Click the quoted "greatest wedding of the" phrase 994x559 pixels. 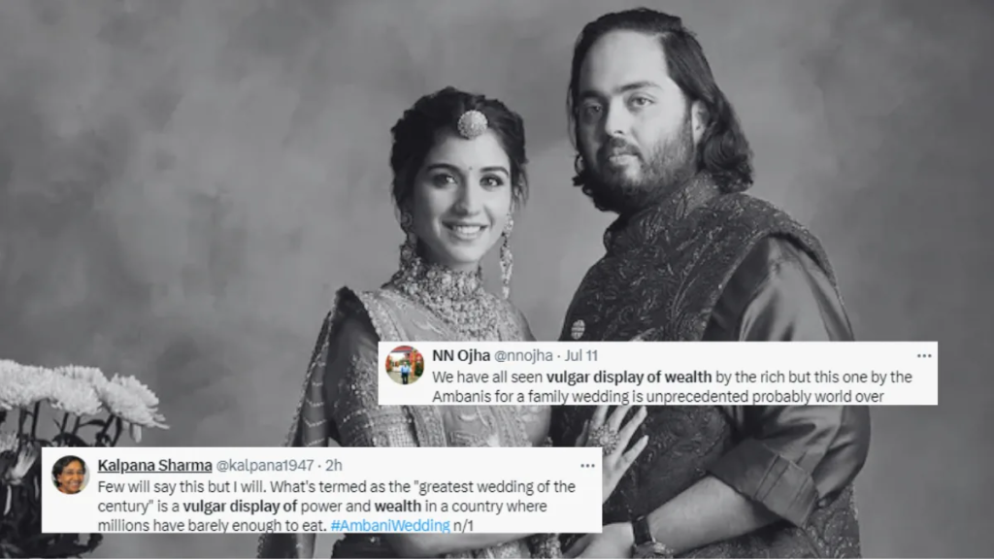tap(497, 487)
